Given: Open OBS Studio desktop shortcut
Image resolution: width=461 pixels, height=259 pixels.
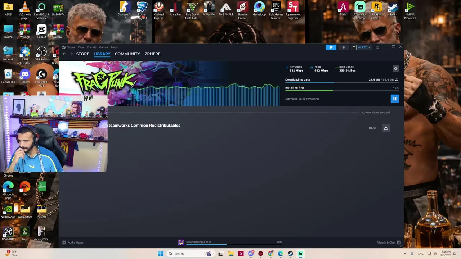Looking at the screenshot, I should (41, 54).
